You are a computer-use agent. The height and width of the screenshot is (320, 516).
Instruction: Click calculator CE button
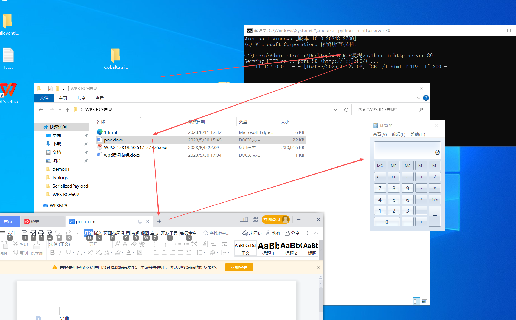coord(394,177)
